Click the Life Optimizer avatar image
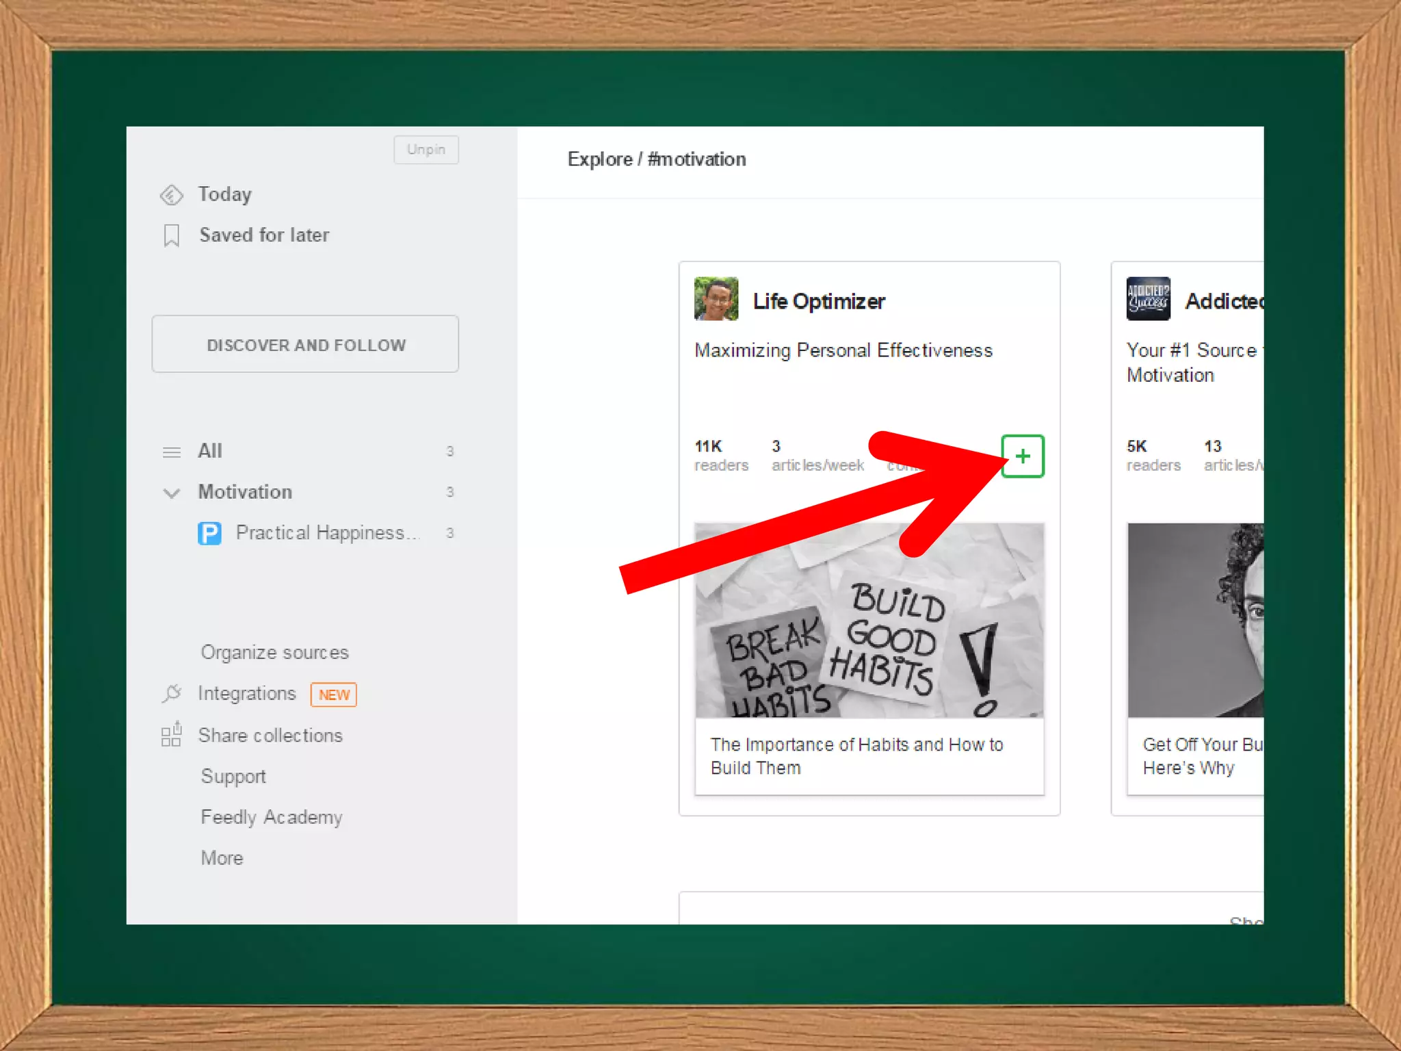 pos(716,299)
